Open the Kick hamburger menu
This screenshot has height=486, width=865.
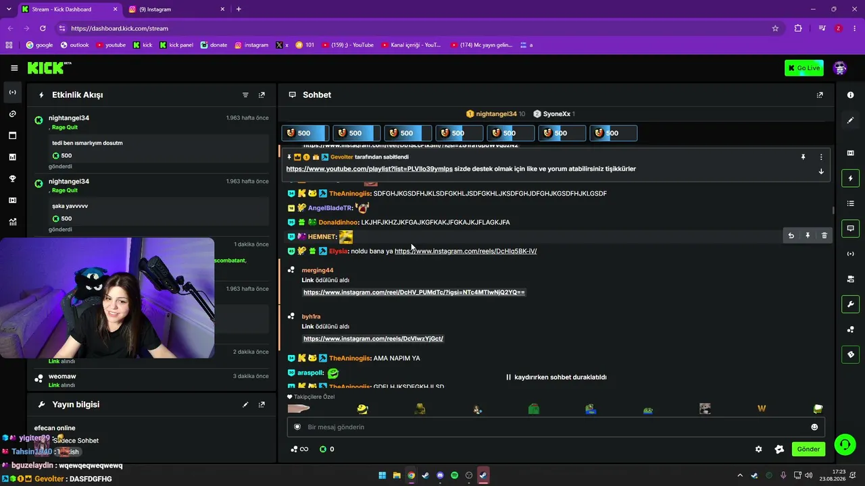pos(14,68)
